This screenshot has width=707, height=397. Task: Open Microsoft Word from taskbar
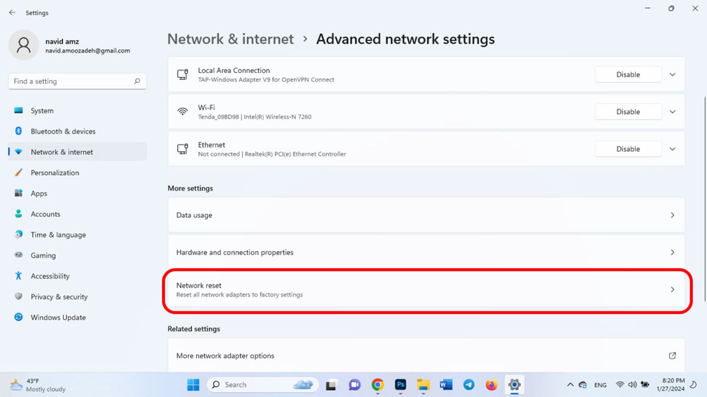(445, 385)
